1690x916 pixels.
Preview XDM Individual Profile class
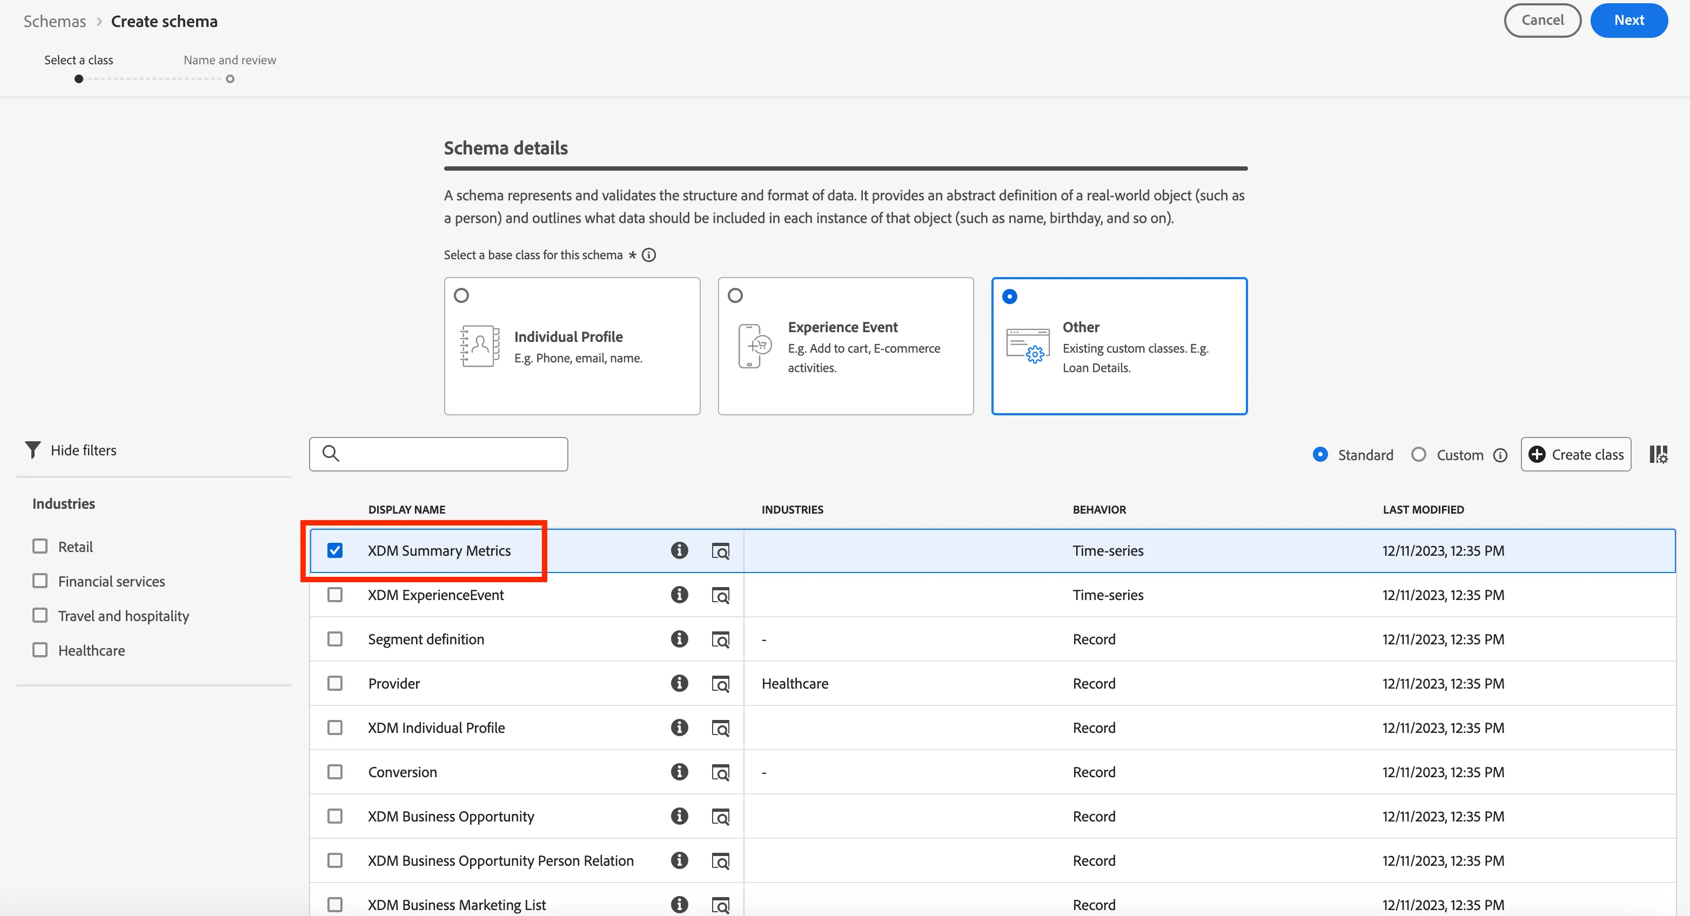[720, 728]
